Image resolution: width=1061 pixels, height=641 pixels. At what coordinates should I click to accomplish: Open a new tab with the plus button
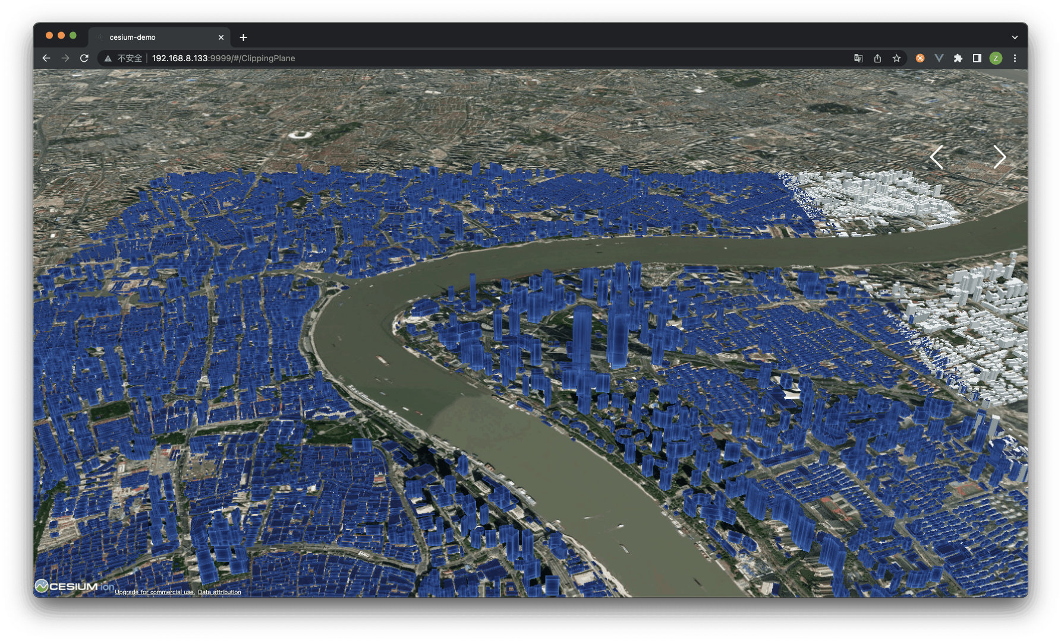[243, 37]
